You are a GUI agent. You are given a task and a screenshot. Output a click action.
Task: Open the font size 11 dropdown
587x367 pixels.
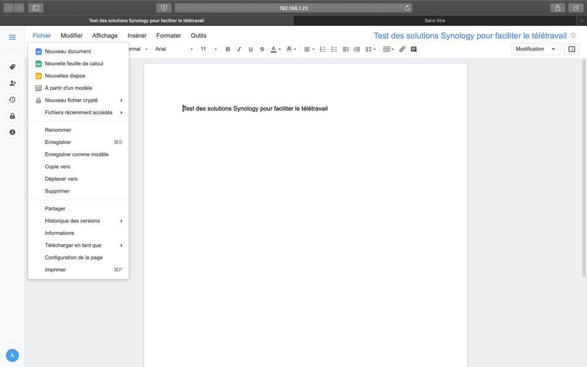[x=208, y=49]
